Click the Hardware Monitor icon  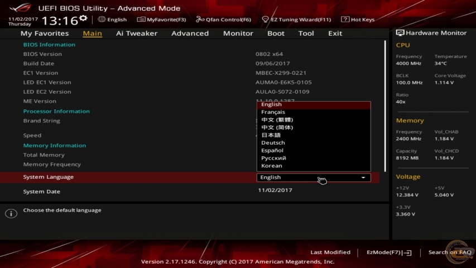(x=400, y=33)
